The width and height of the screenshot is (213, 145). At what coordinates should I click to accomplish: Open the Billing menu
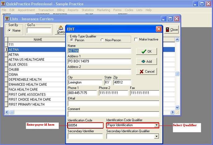(61, 10)
